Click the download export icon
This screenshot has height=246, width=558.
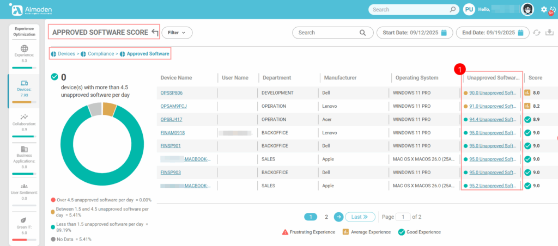point(549,33)
